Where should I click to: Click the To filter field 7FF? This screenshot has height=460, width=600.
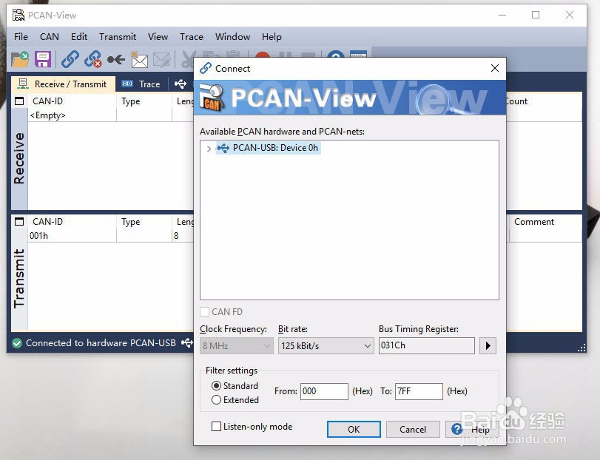tap(419, 391)
